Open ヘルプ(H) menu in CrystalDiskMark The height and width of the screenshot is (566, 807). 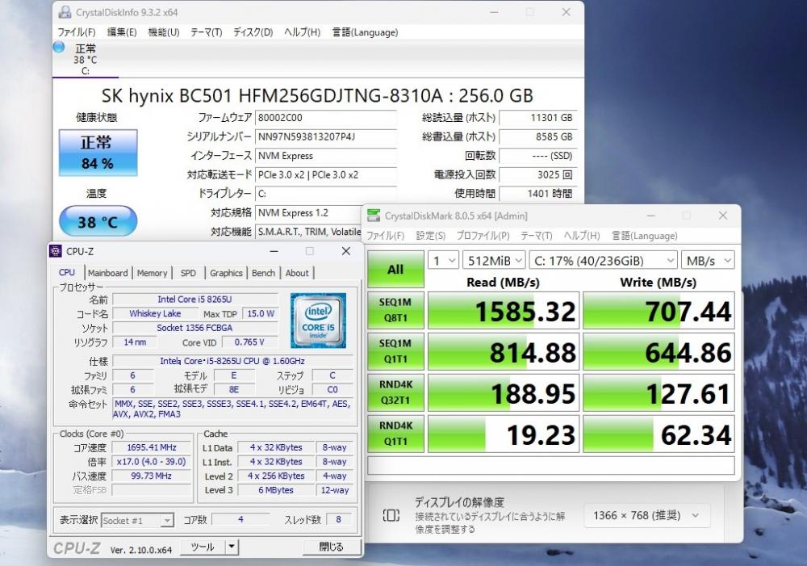point(582,236)
